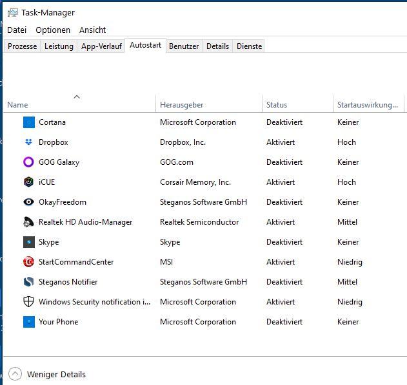Click the Skype app icon

point(29,242)
